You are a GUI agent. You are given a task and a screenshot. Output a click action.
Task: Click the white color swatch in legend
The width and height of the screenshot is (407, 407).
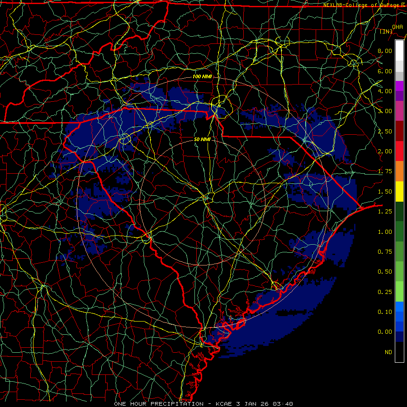tap(399, 51)
